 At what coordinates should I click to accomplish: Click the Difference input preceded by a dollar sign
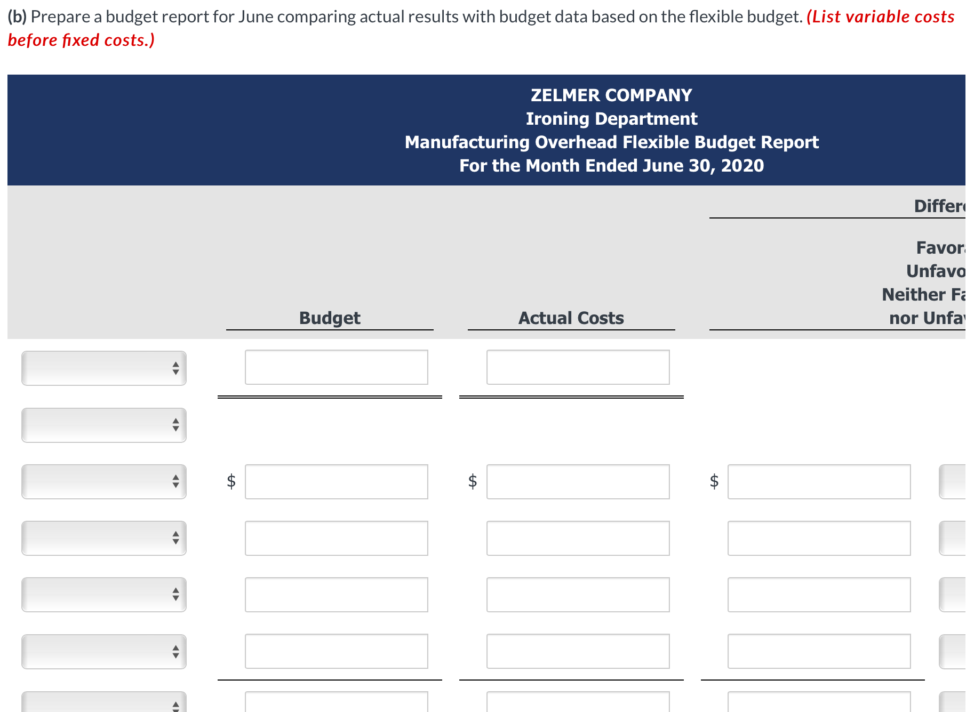click(x=819, y=482)
